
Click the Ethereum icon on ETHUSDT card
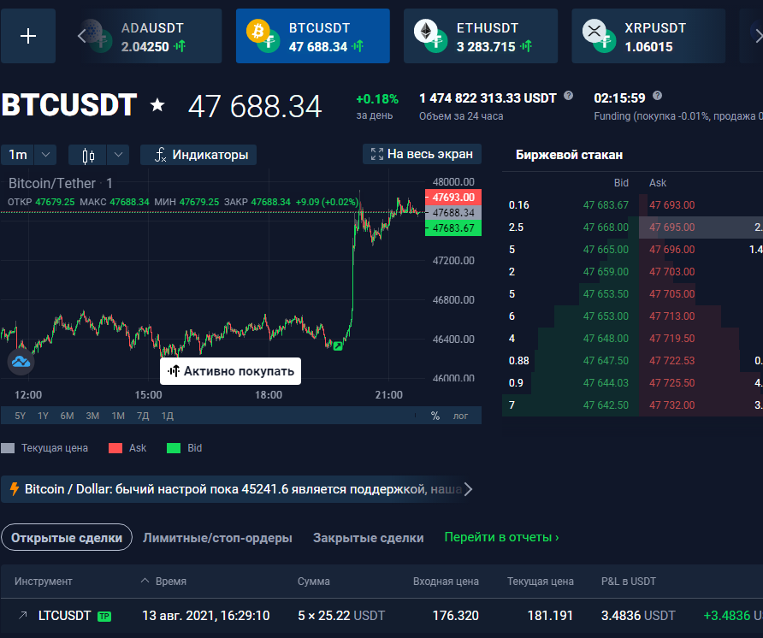tap(426, 31)
